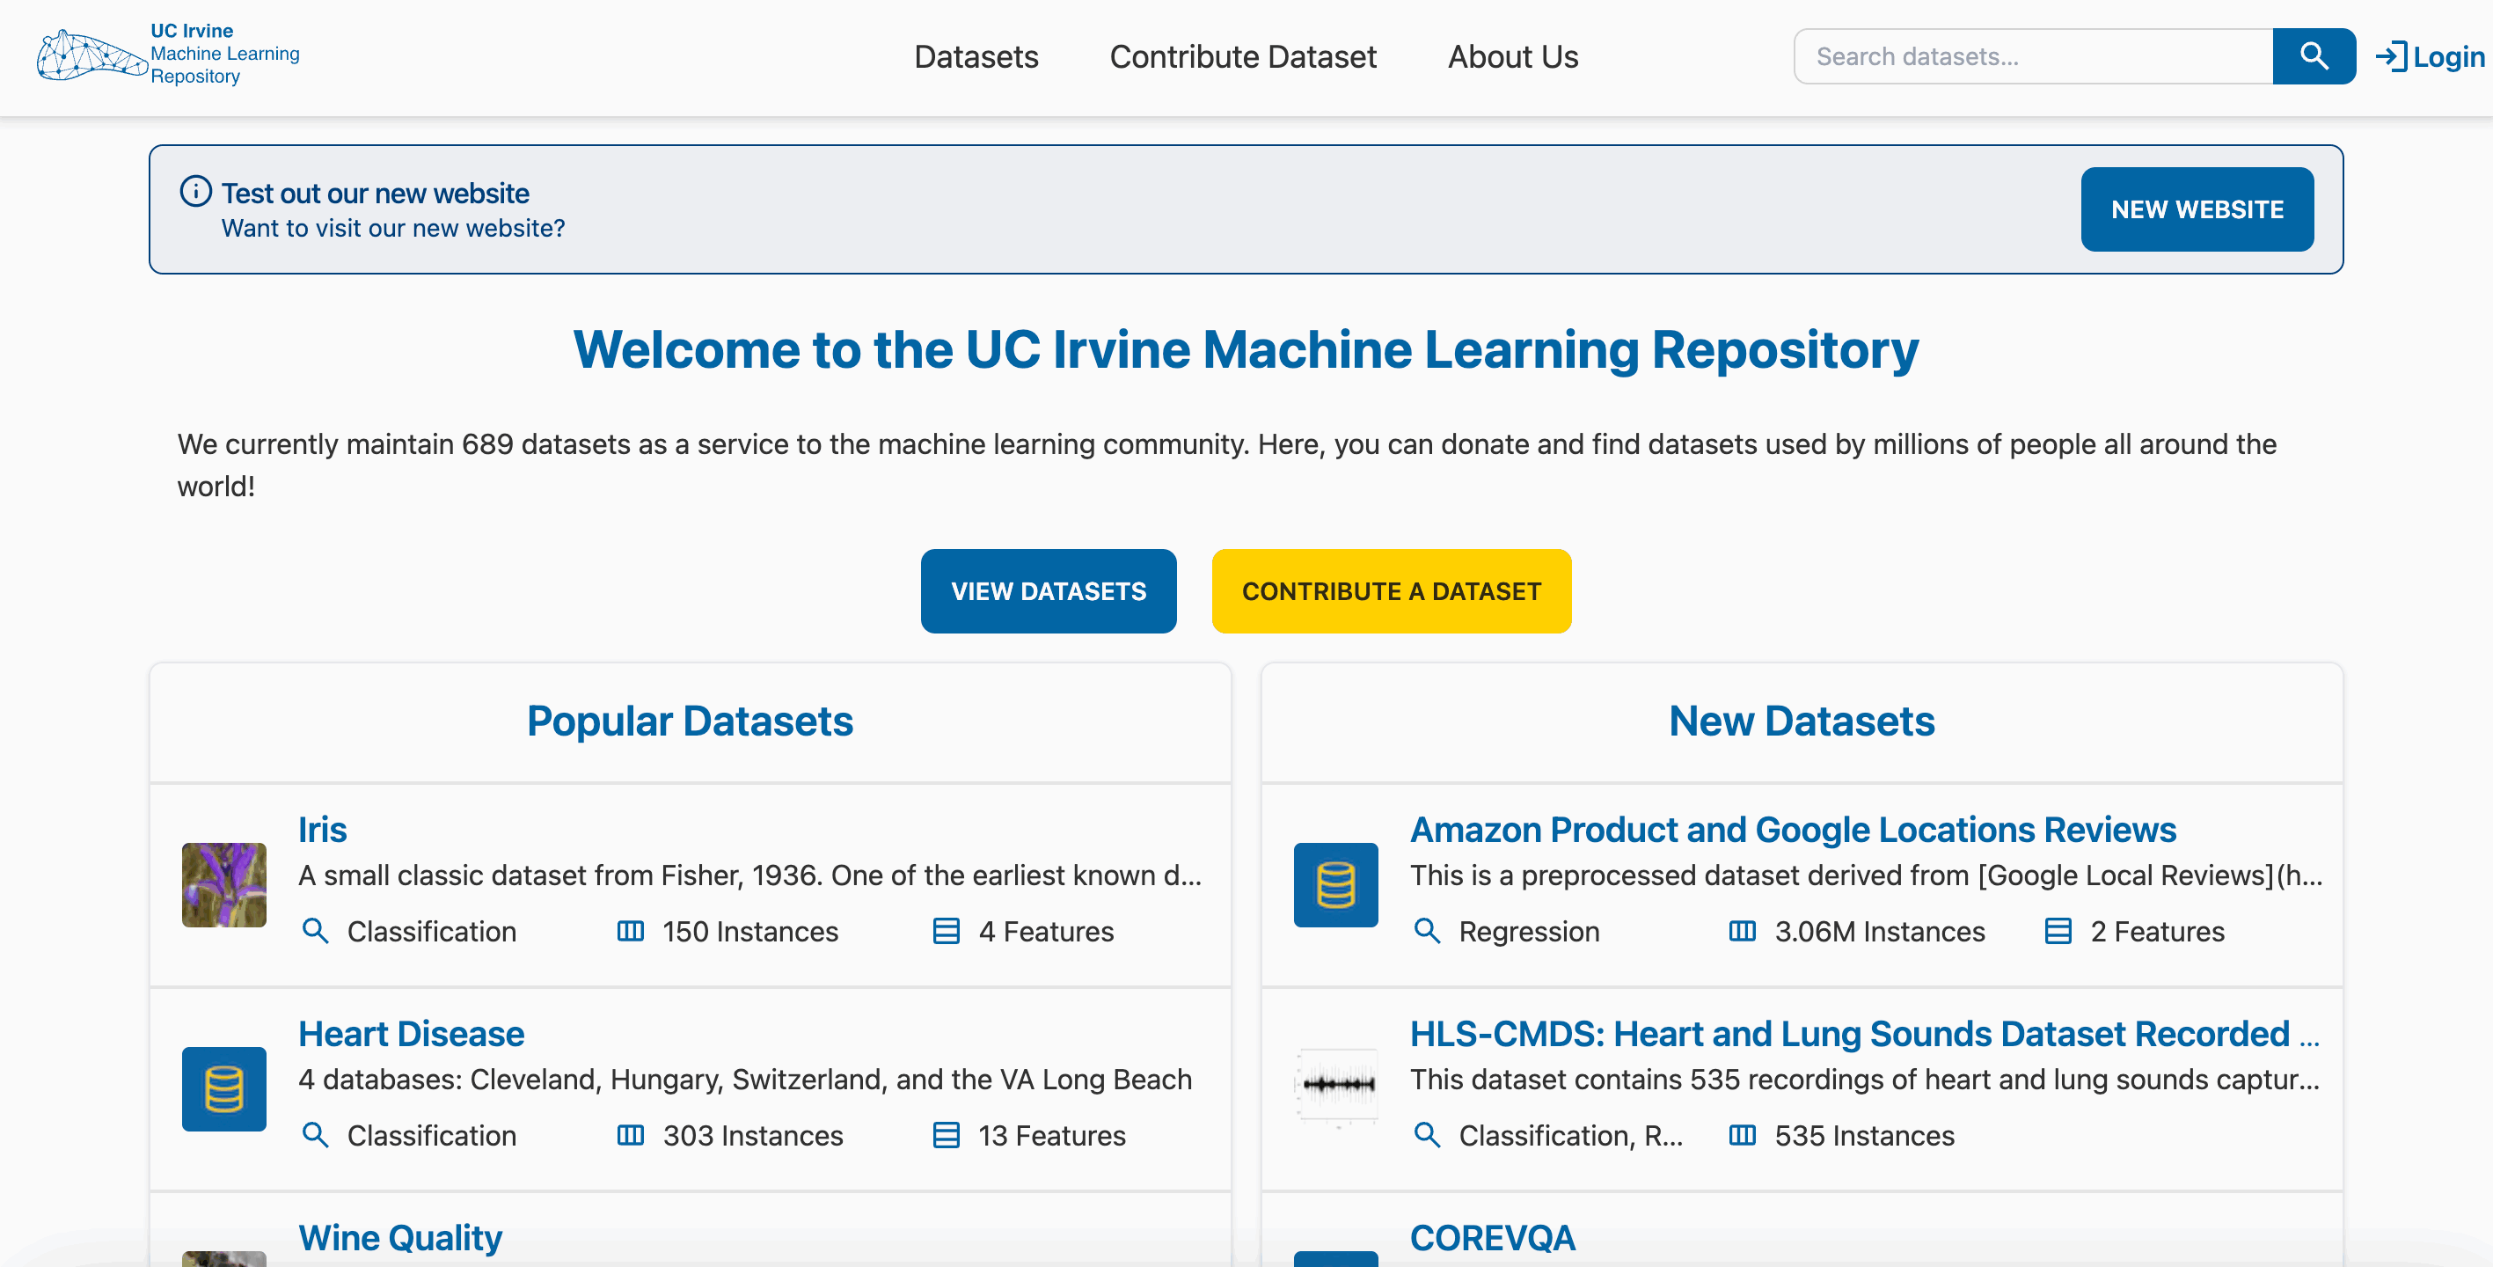The width and height of the screenshot is (2493, 1267).
Task: Open the About Us menu item
Action: 1513,56
